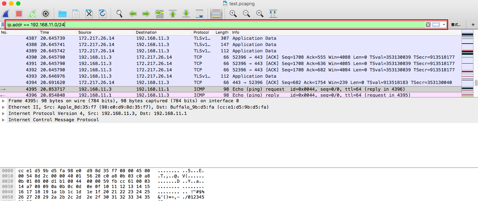Expand Internet Protocol Version 4 details
The width and height of the screenshot is (478, 201).
(x=4, y=114)
